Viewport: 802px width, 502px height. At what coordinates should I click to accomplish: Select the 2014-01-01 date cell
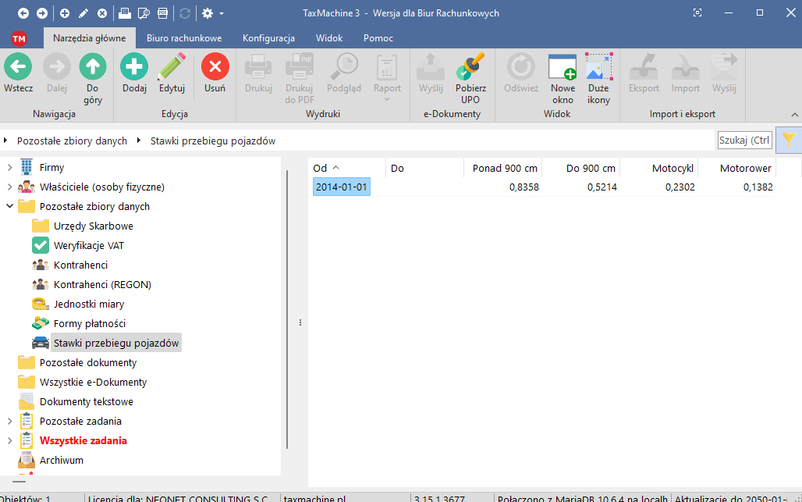click(341, 187)
